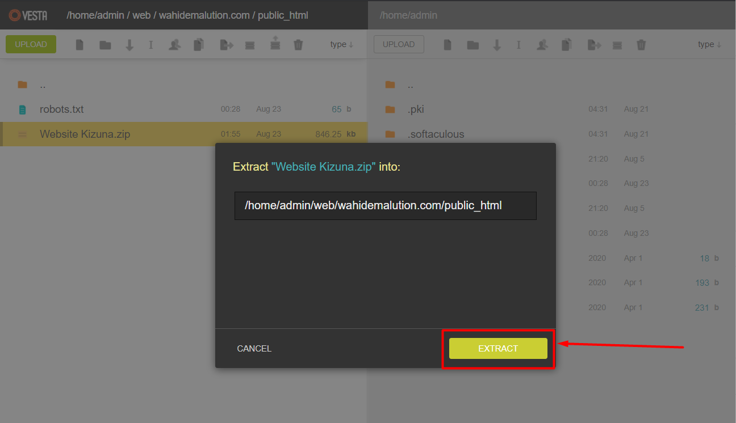This screenshot has width=736, height=423.
Task: Select the Website Kizuna.zip file
Action: tap(183, 134)
